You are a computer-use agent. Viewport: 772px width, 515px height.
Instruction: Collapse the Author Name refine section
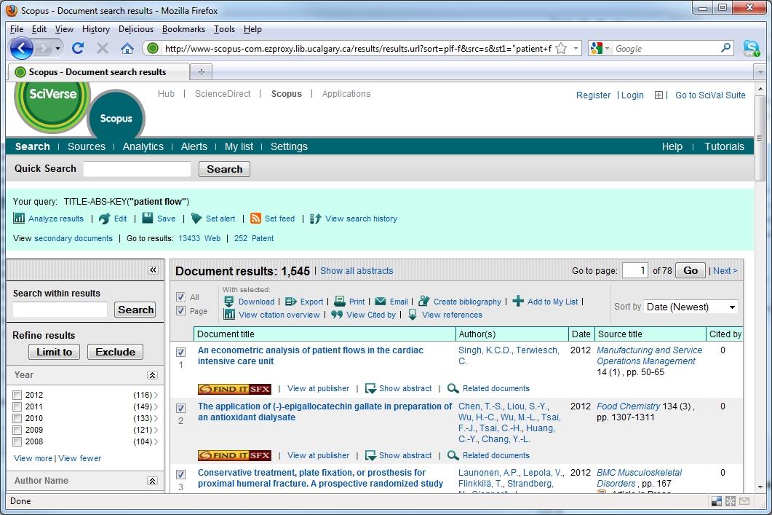point(152,481)
